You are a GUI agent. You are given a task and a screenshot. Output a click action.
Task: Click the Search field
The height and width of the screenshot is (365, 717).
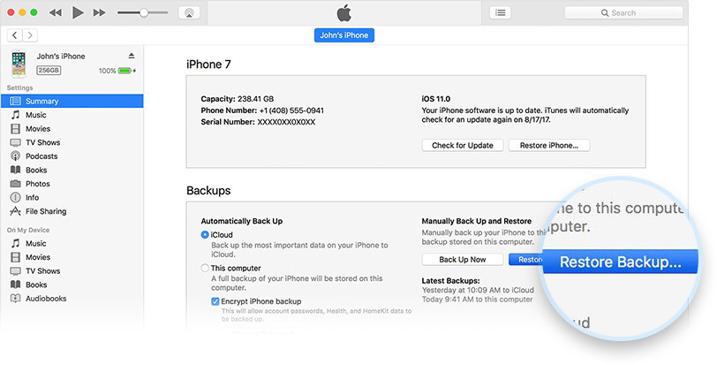(623, 12)
